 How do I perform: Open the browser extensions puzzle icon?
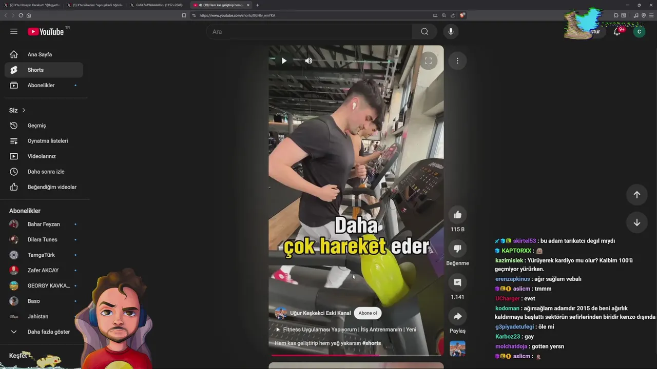pos(616,15)
